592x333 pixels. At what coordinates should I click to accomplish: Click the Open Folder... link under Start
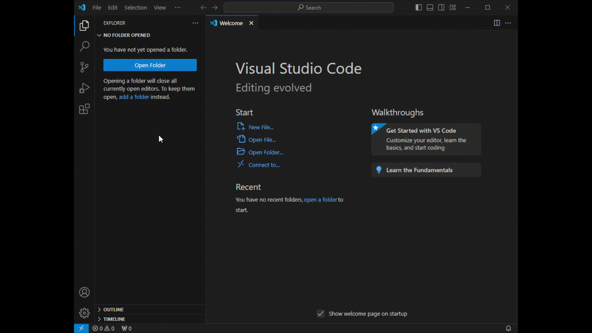coord(266,152)
